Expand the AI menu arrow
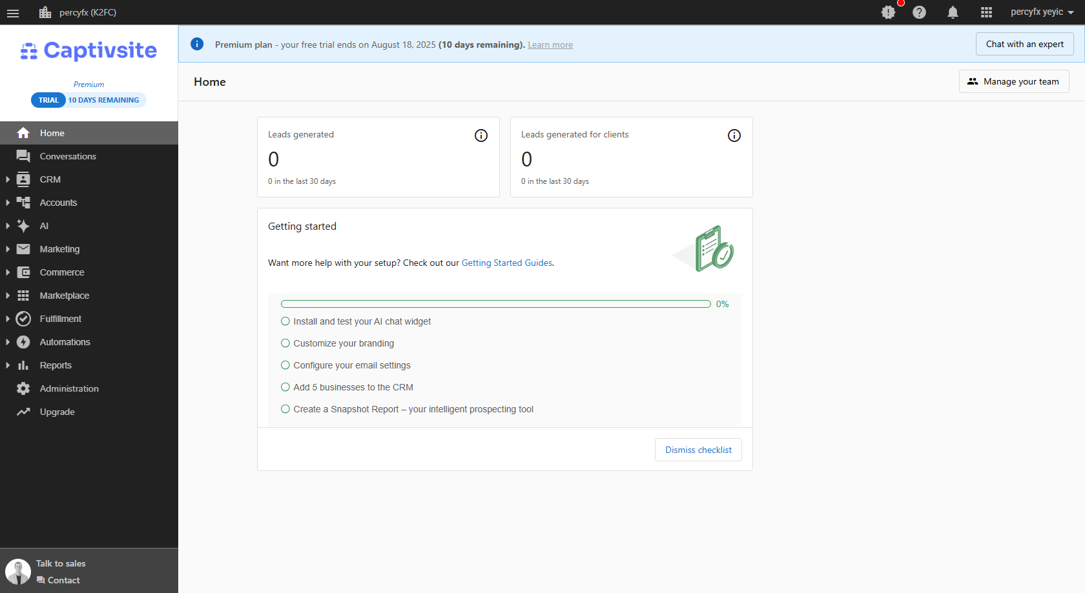Screen dimensions: 1085x593 point(7,226)
